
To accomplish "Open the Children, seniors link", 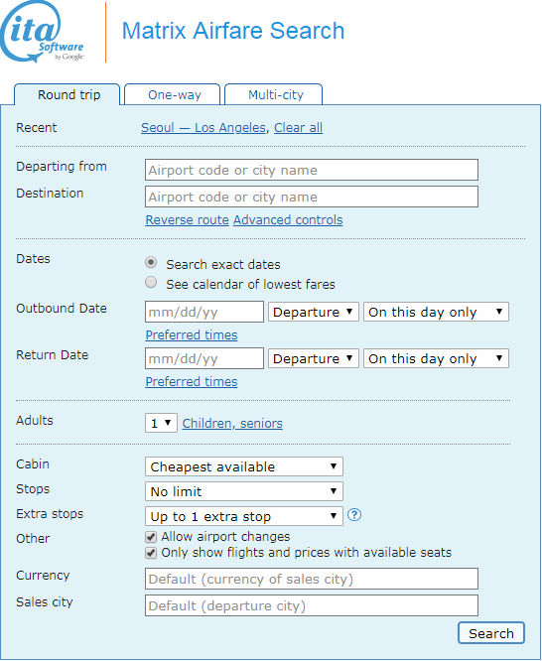I will coord(232,423).
